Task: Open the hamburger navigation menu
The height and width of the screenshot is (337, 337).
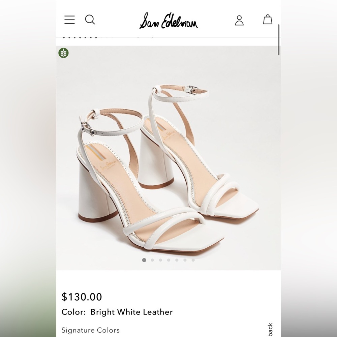Action: (x=69, y=20)
